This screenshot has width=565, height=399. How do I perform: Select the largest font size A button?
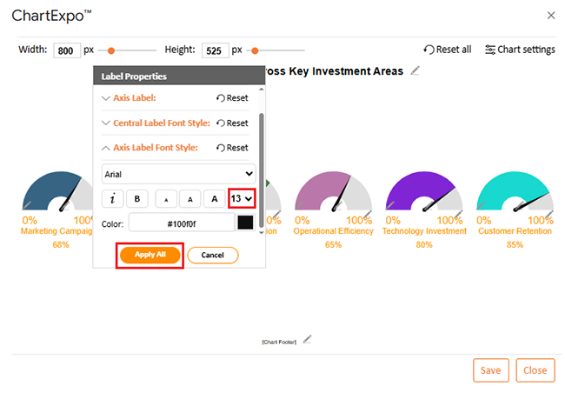click(x=215, y=199)
